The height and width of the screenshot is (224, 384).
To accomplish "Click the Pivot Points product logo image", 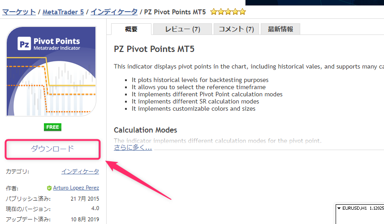I will 51,71.
